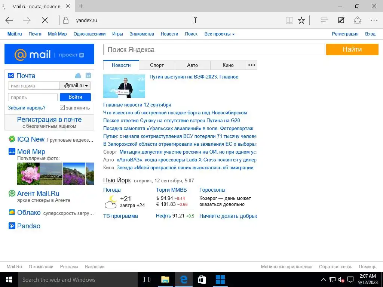Switch to the Спорт tab
The height and width of the screenshot is (287, 383).
(157, 65)
